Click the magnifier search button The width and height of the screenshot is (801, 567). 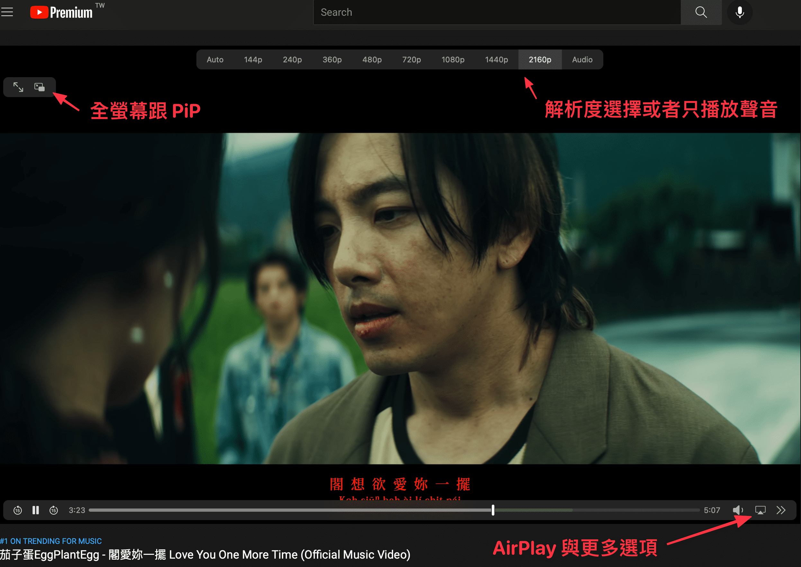pos(701,12)
